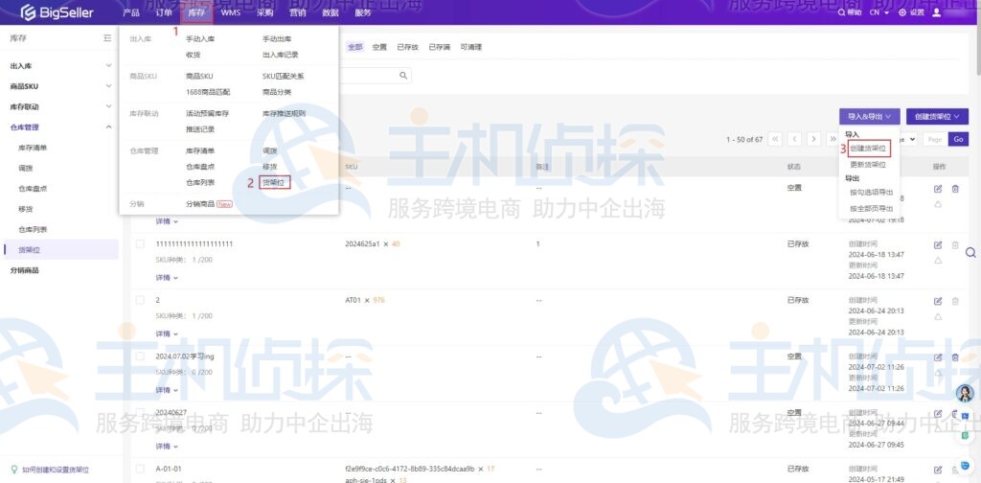
Task: Select 出入库记录 in the dropdown menu
Action: click(x=281, y=55)
